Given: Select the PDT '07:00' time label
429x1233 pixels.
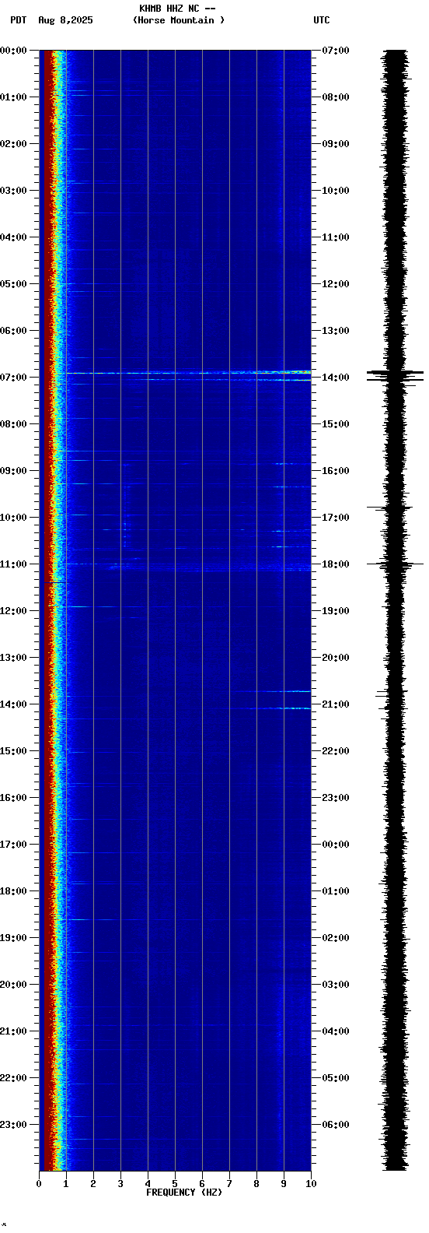Looking at the screenshot, I should point(13,378).
